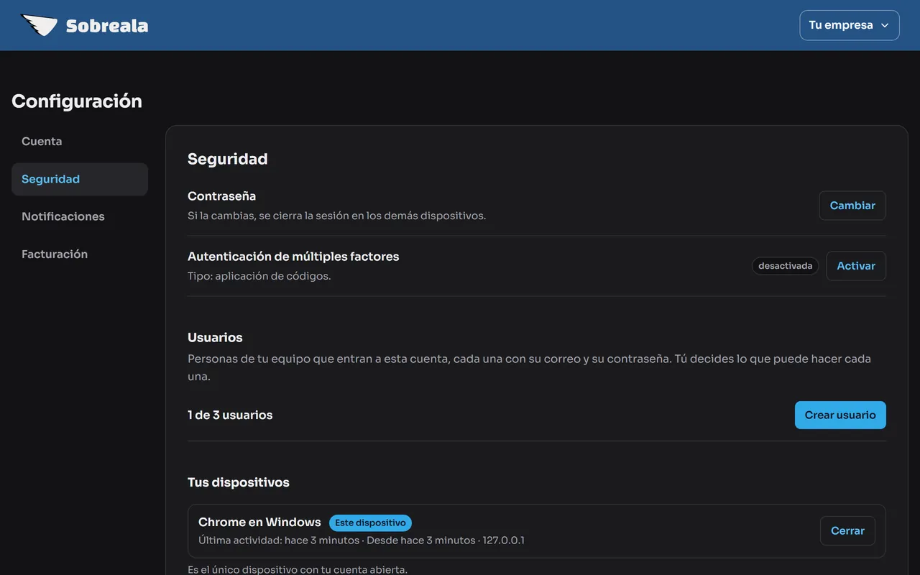This screenshot has width=920, height=575.
Task: Click the Configuración page heading
Action: (x=77, y=101)
